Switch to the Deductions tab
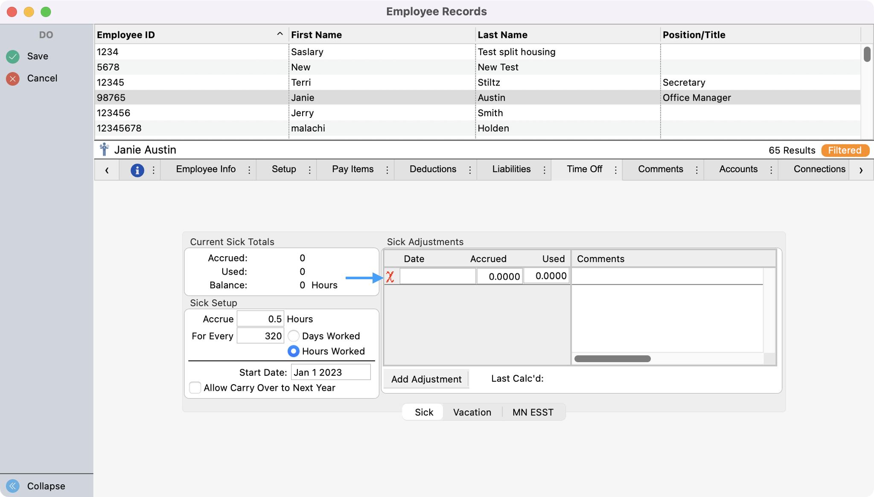 click(x=433, y=169)
